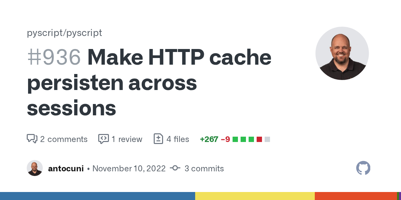
Task: Select the '2 comments' label
Action: (x=64, y=139)
